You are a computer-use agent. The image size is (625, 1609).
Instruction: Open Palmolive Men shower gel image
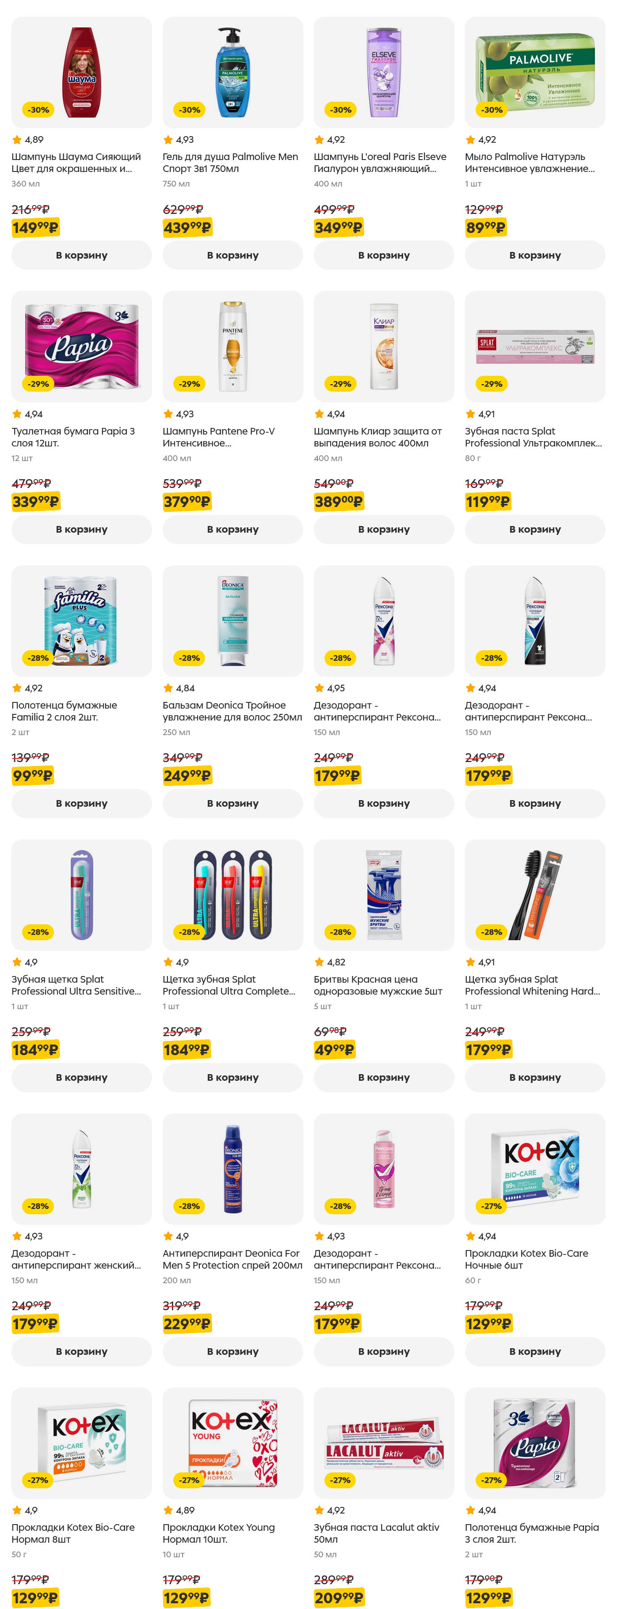tap(232, 72)
